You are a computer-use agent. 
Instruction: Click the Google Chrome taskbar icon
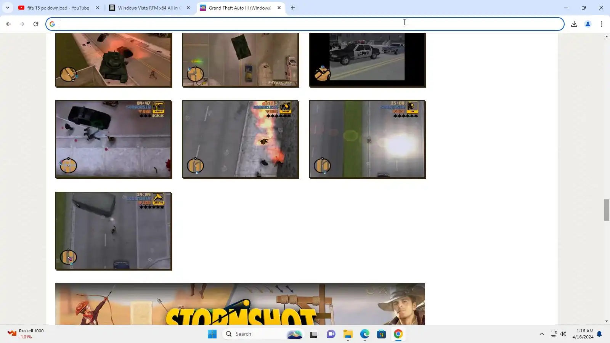pos(398,334)
